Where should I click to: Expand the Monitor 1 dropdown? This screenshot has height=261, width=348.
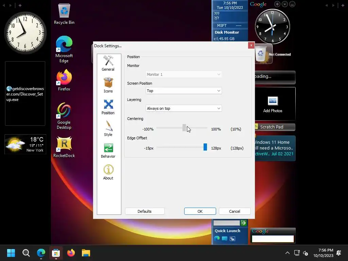pos(184,74)
